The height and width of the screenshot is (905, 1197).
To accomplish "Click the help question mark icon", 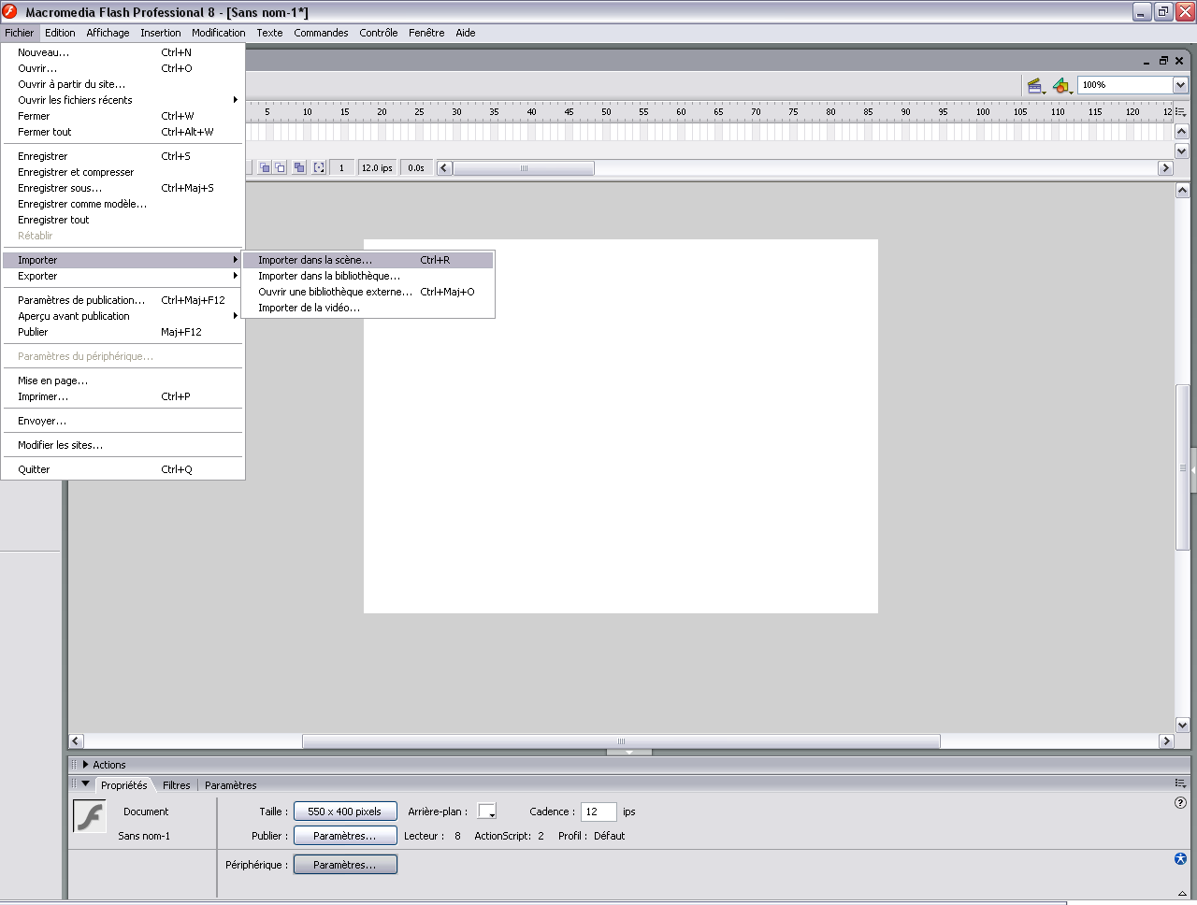I will (1180, 803).
